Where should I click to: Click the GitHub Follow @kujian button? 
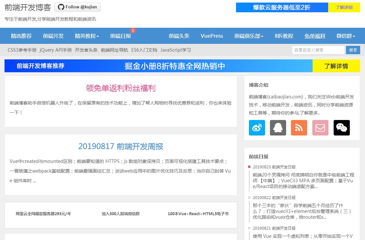[x=77, y=7]
